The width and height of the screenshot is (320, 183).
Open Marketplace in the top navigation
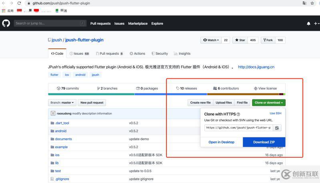(x=138, y=24)
